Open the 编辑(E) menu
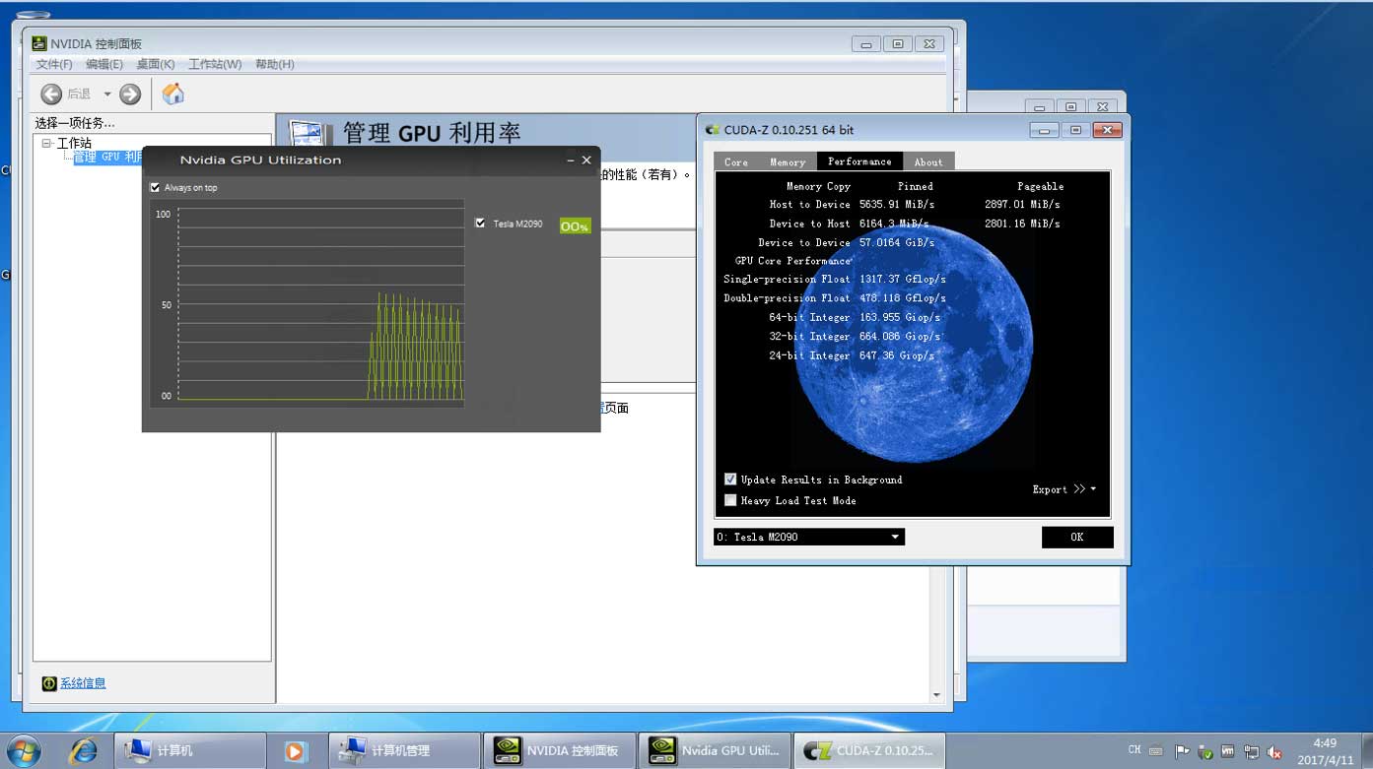The width and height of the screenshot is (1373, 769). coord(104,64)
